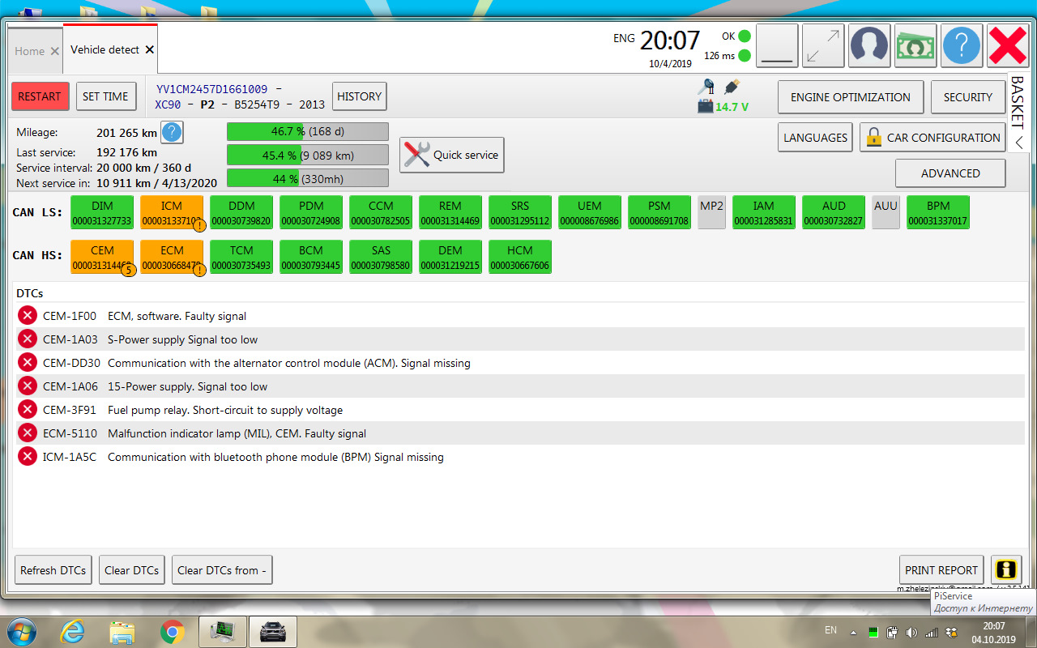Click the mileage info question mark icon
The height and width of the screenshot is (648, 1037).
point(172,132)
